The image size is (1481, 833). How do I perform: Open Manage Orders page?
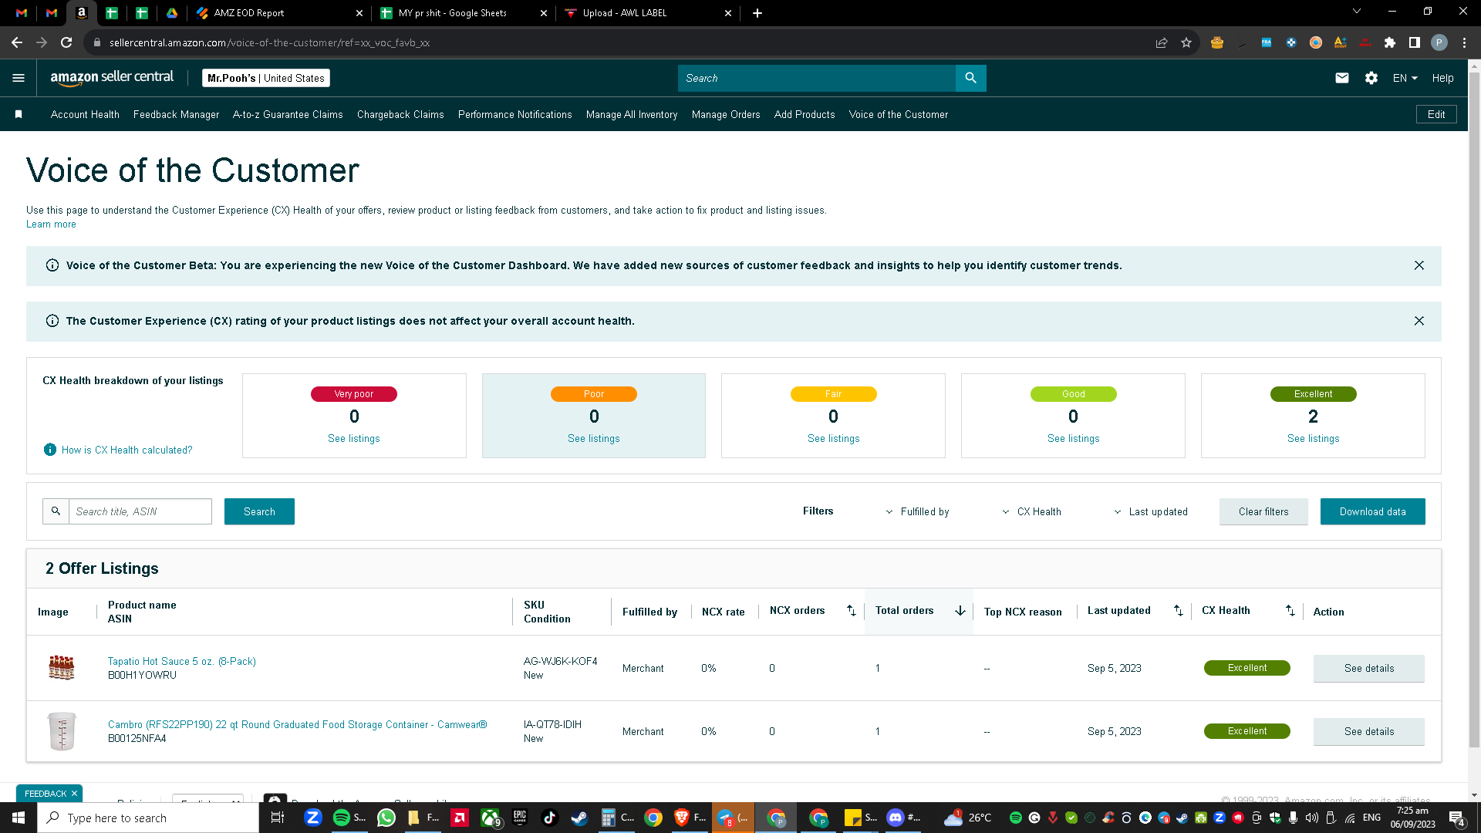(x=726, y=114)
